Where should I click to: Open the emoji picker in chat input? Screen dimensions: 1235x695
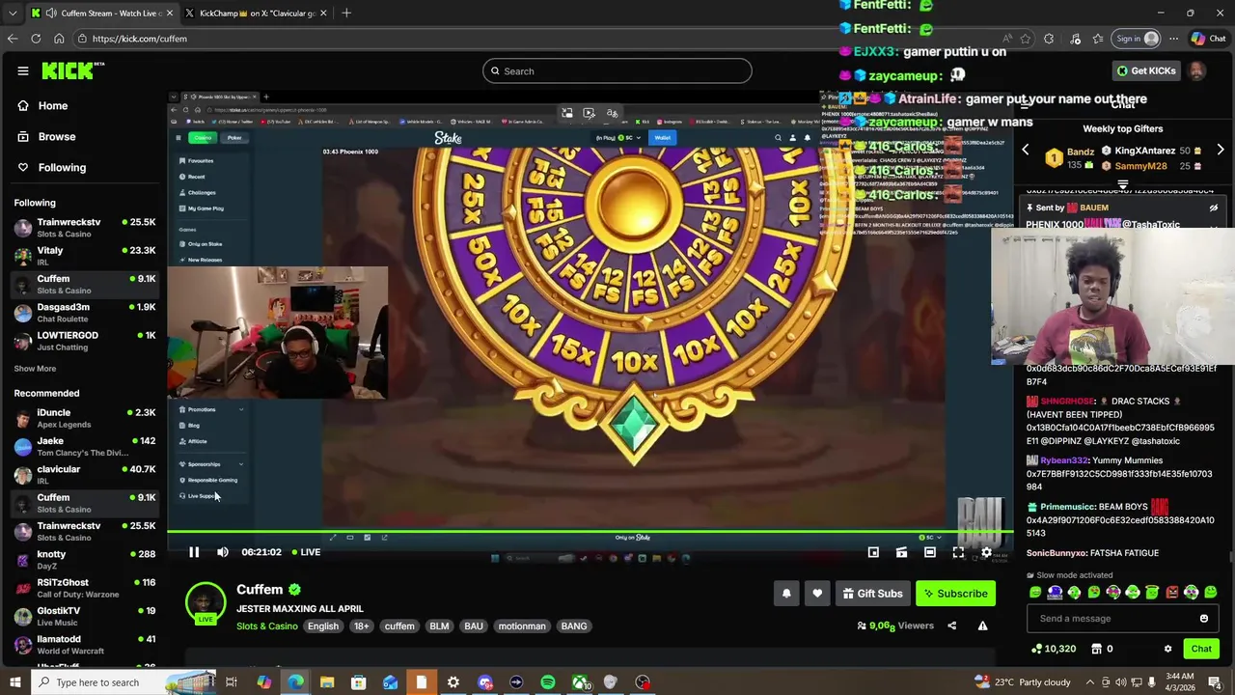pos(1204,619)
